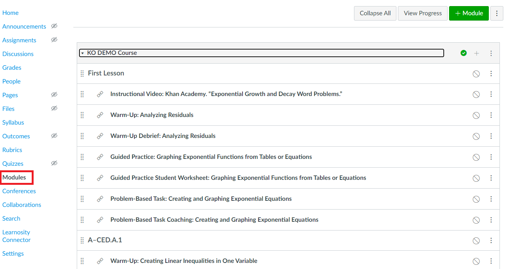Image resolution: width=506 pixels, height=269 pixels.
Task: Open options menu for Problem-Based Task Coaching
Action: pyautogui.click(x=491, y=220)
